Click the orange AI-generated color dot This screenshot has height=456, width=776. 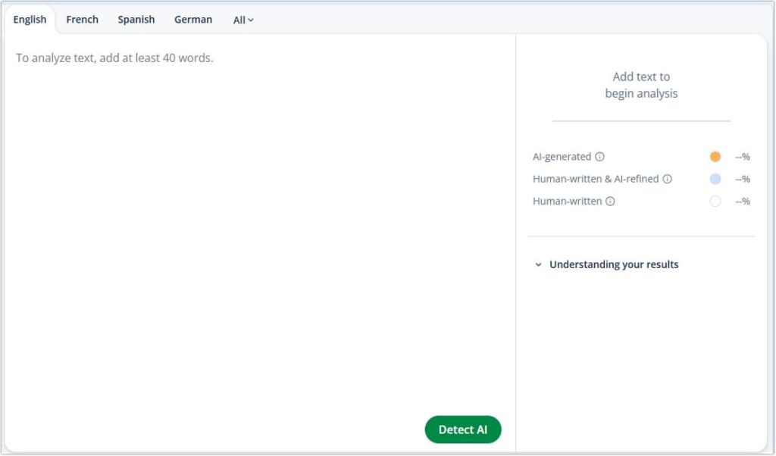[715, 156]
